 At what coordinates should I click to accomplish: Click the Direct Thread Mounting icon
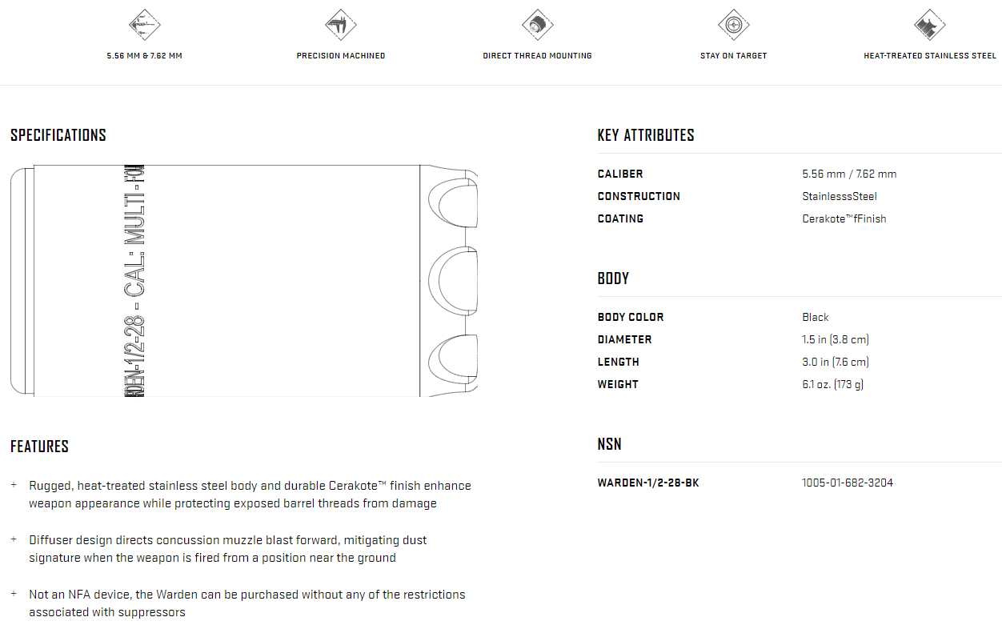537,25
